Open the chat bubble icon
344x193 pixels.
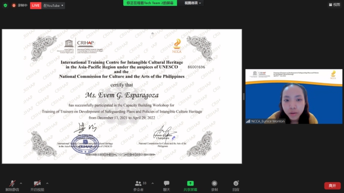(x=167, y=183)
